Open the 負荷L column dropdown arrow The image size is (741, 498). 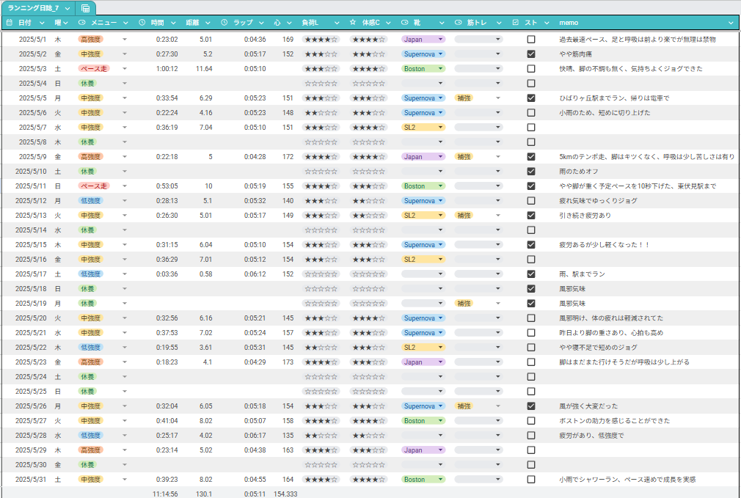pyautogui.click(x=337, y=23)
